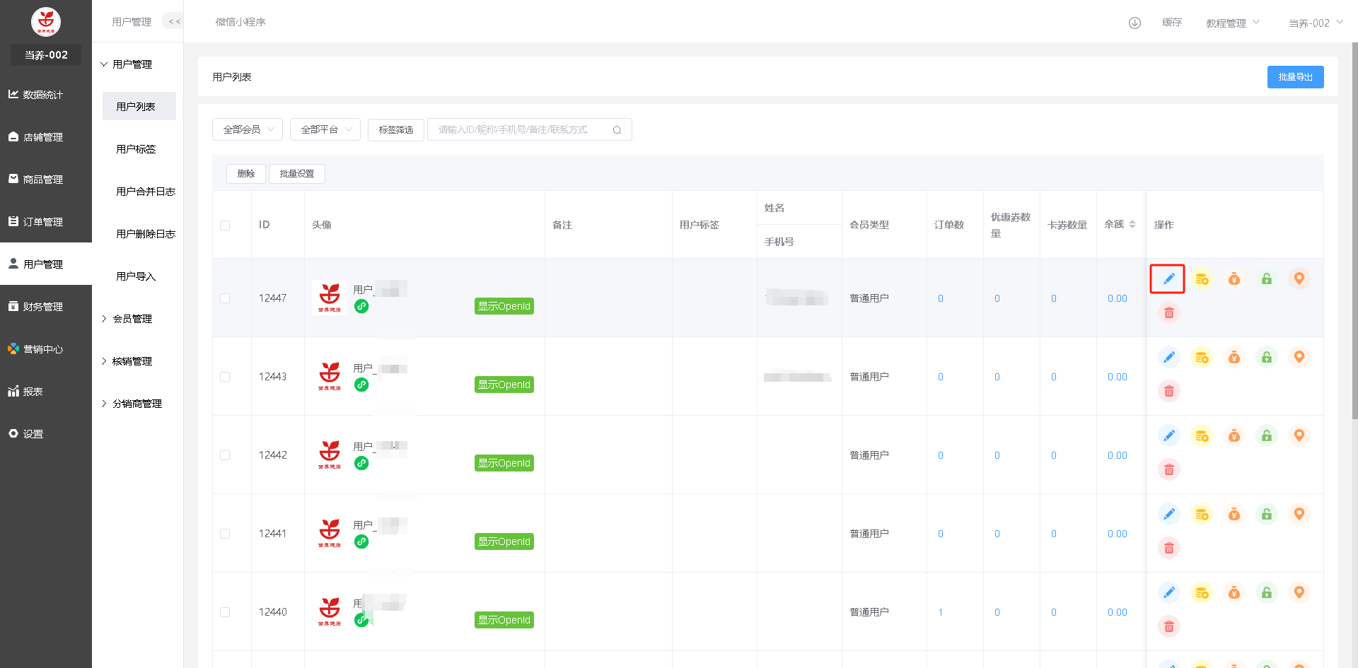
Task: Click the user search input field
Action: (520, 130)
